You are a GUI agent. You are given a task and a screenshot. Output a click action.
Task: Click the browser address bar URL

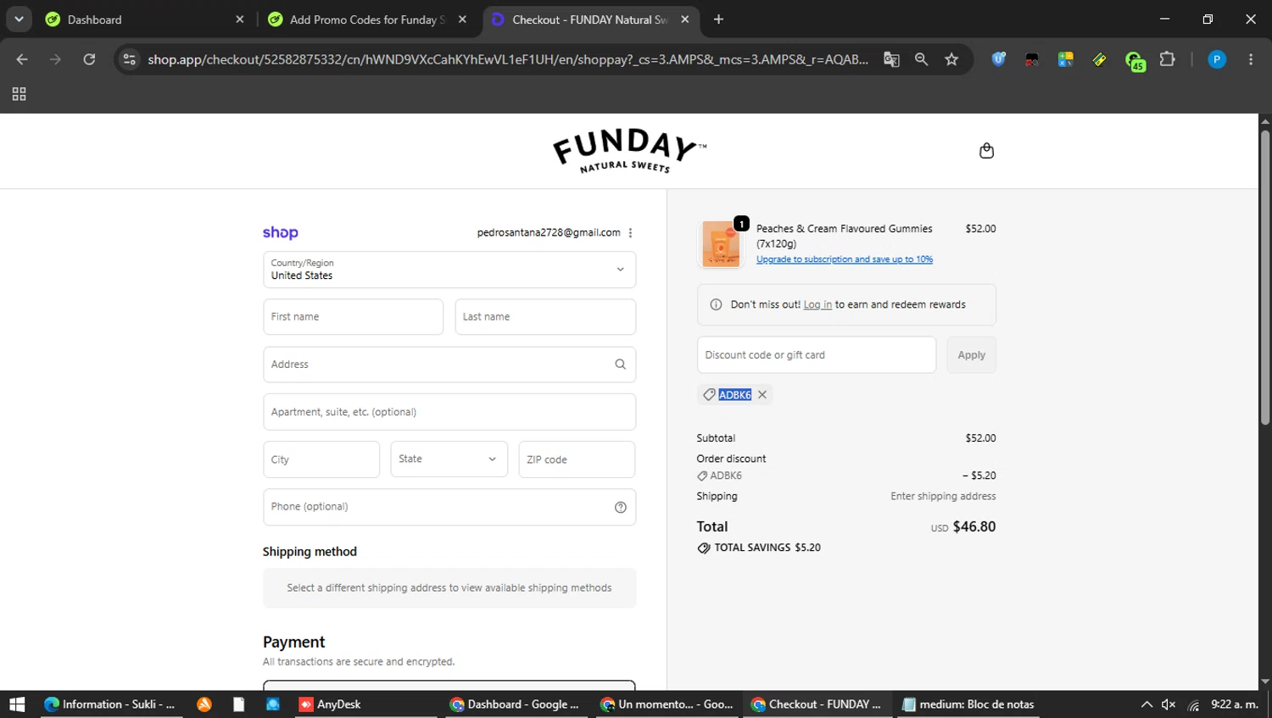point(507,59)
